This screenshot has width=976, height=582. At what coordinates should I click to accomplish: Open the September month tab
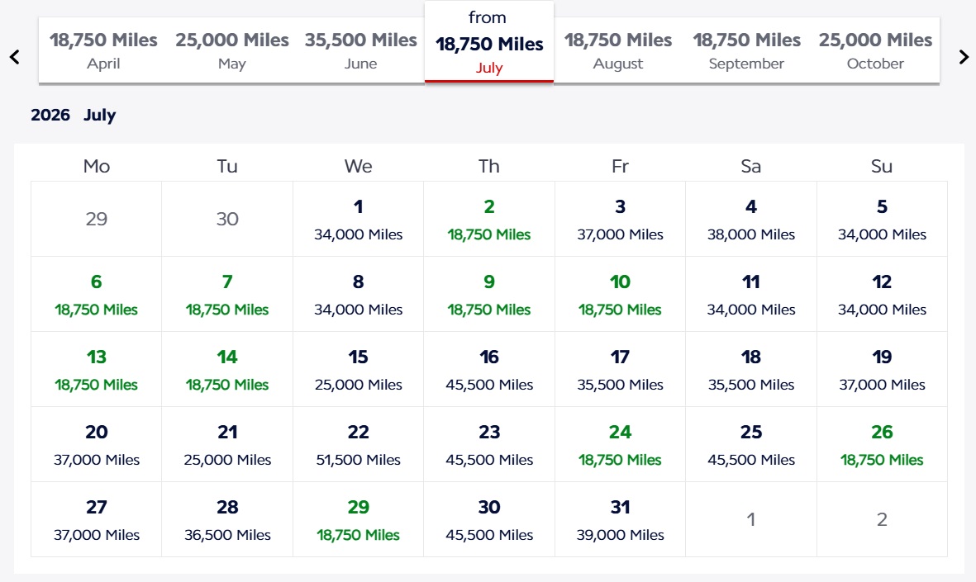(746, 51)
